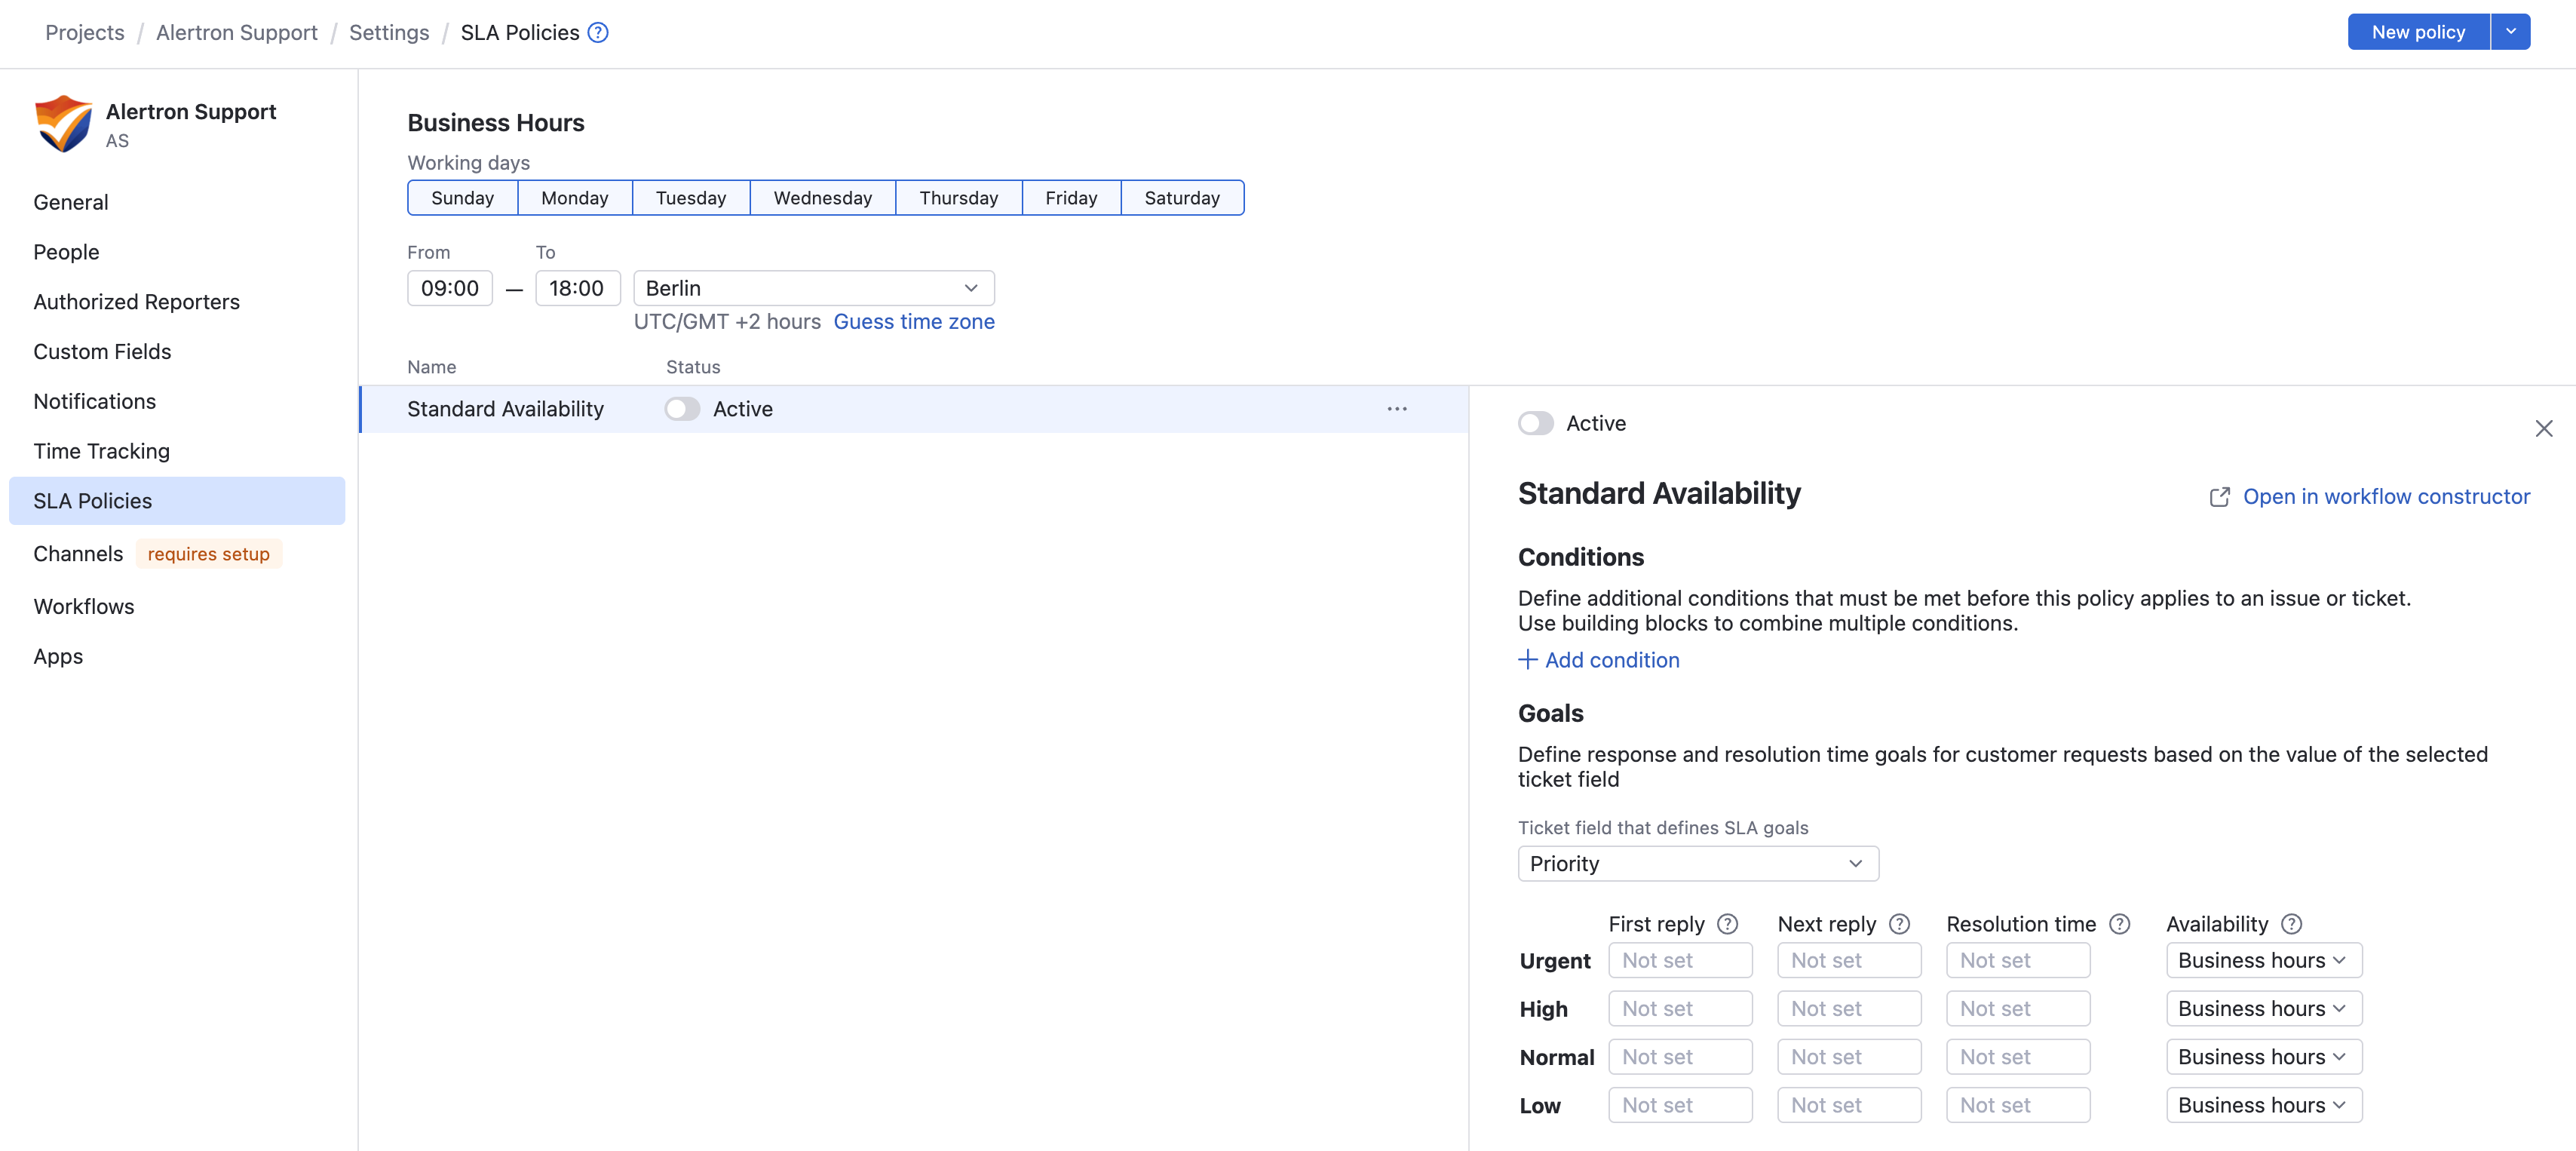Screen dimensions: 2576x1151
Task: Open Standard Availability row more options menu
Action: tap(1397, 409)
